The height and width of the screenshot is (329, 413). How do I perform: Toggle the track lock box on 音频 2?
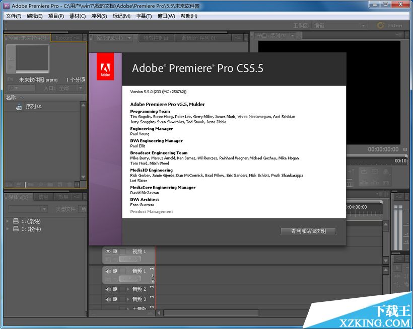122,289
